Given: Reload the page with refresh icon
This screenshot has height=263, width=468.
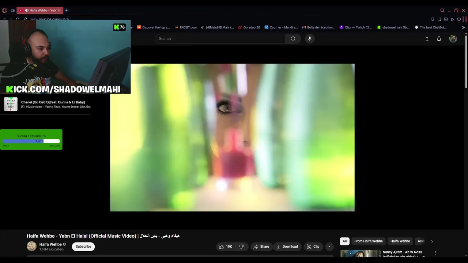Looking at the screenshot, I should 18,19.
